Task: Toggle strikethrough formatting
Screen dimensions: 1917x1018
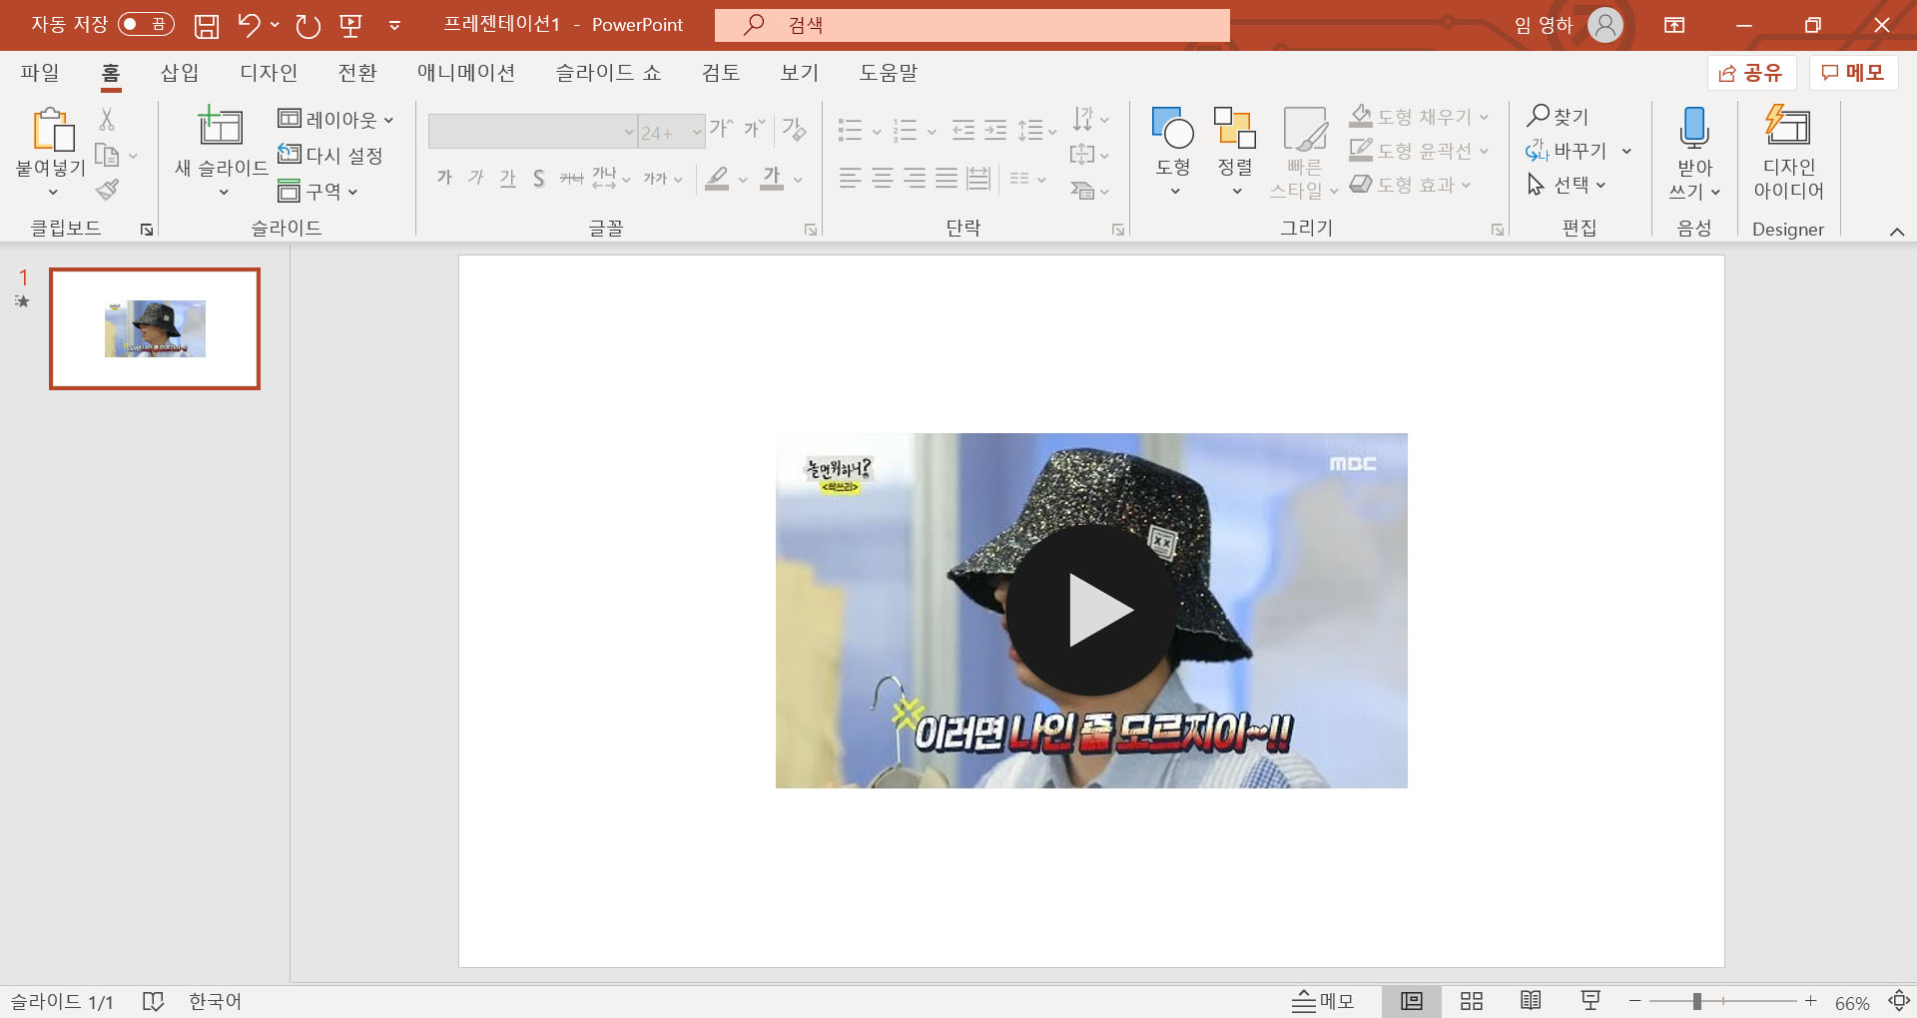Action: tap(571, 178)
